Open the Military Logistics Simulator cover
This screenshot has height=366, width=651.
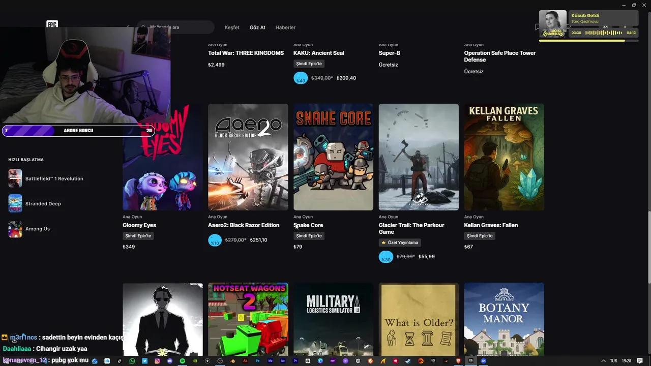333,319
